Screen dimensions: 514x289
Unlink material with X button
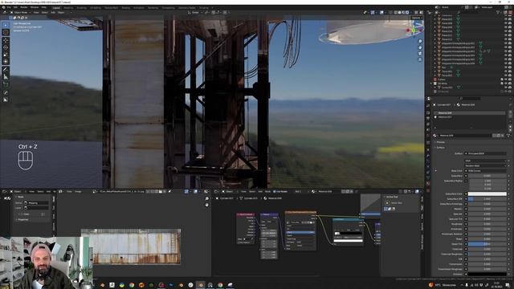[x=503, y=136]
